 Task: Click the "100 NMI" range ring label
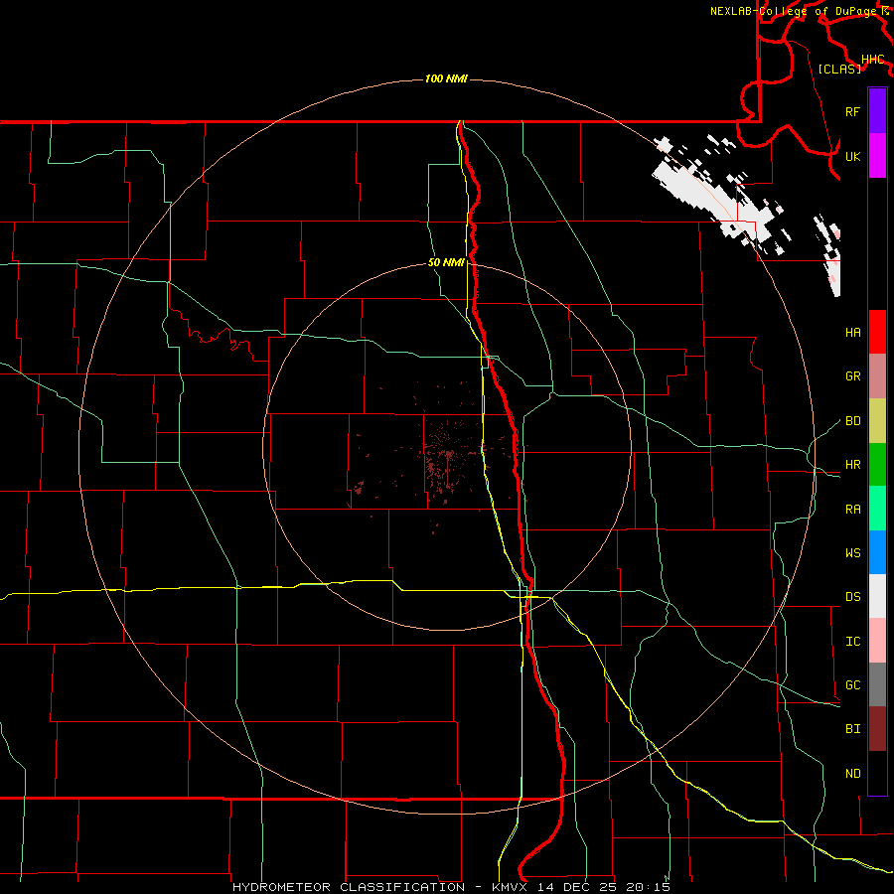tap(446, 78)
